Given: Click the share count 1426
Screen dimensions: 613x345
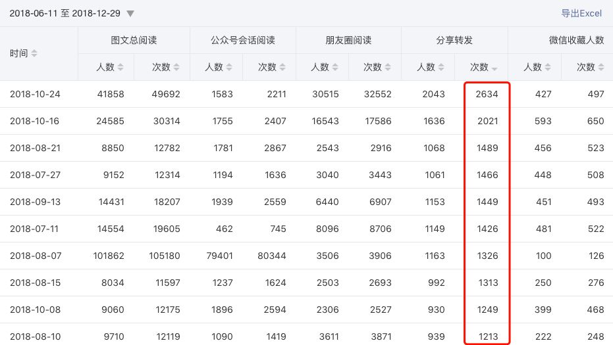Looking at the screenshot, I should click(487, 229).
